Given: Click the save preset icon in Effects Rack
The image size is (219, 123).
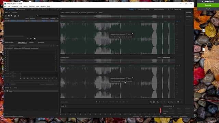Looking at the screenshot, I should click(x=51, y=45).
